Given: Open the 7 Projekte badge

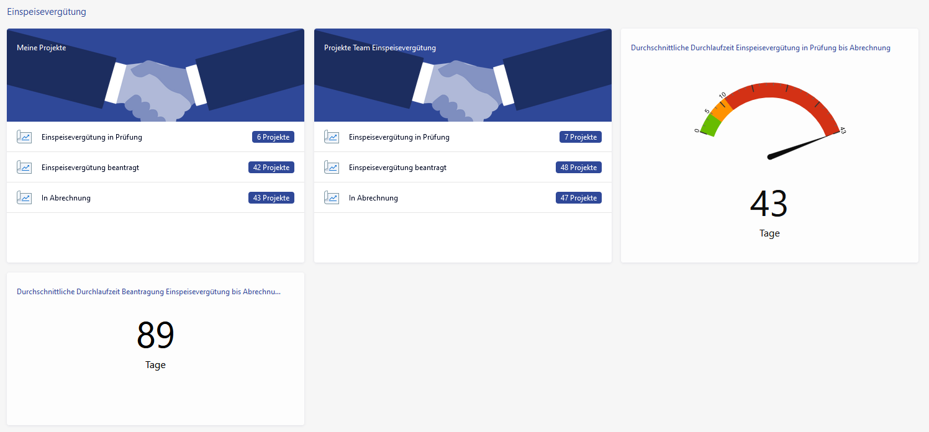Looking at the screenshot, I should pos(580,137).
